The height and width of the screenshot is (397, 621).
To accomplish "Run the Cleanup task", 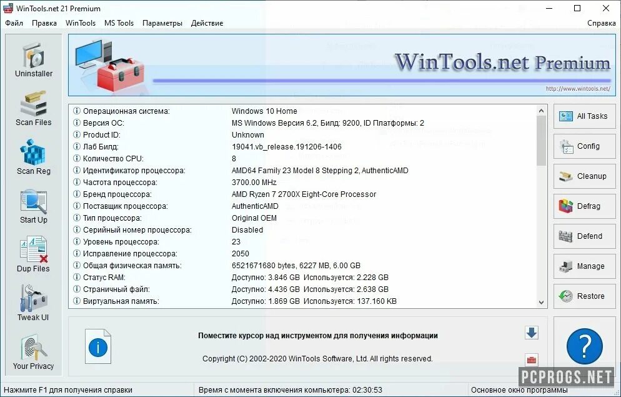I will [584, 176].
